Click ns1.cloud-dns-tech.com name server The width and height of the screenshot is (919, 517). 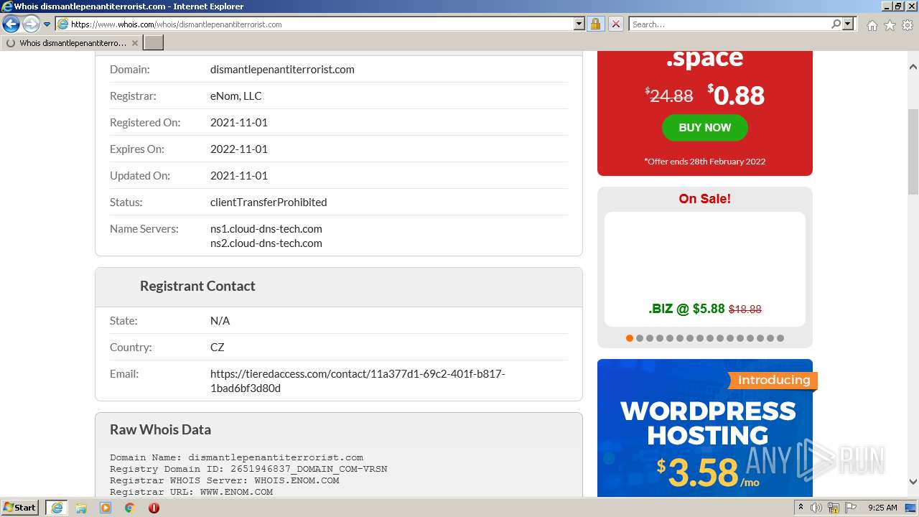(x=266, y=228)
